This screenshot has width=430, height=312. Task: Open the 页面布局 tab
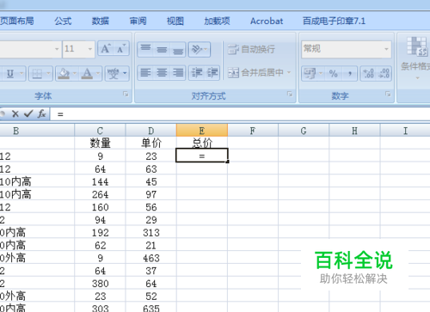[16, 21]
